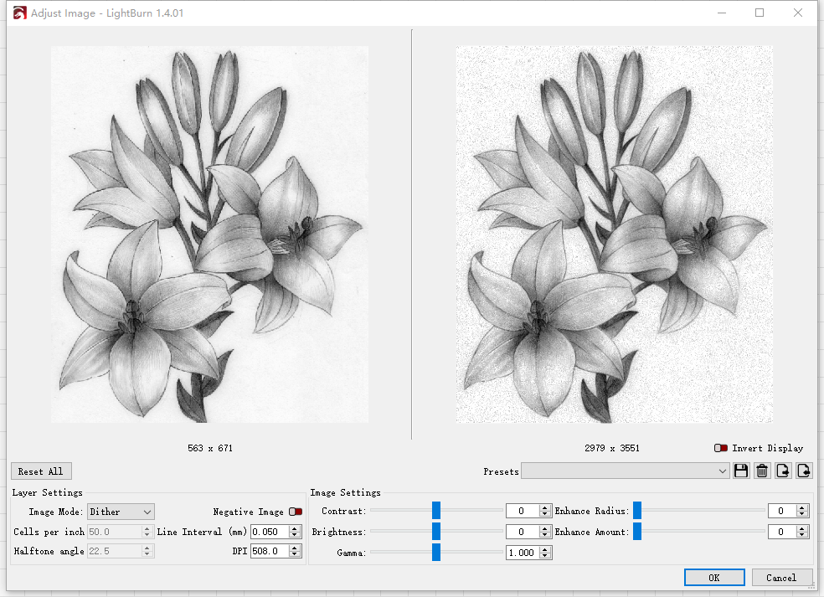Click the Cancel button
824x597 pixels.
pos(781,577)
